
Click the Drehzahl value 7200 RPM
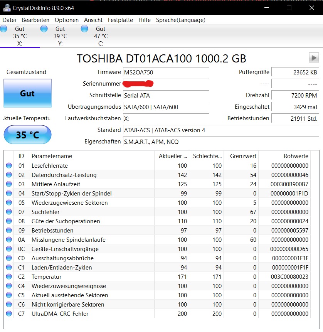(x=295, y=96)
